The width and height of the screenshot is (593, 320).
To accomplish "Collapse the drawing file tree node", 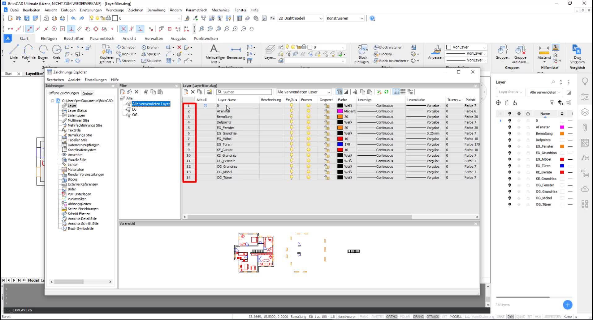I will pyautogui.click(x=53, y=101).
